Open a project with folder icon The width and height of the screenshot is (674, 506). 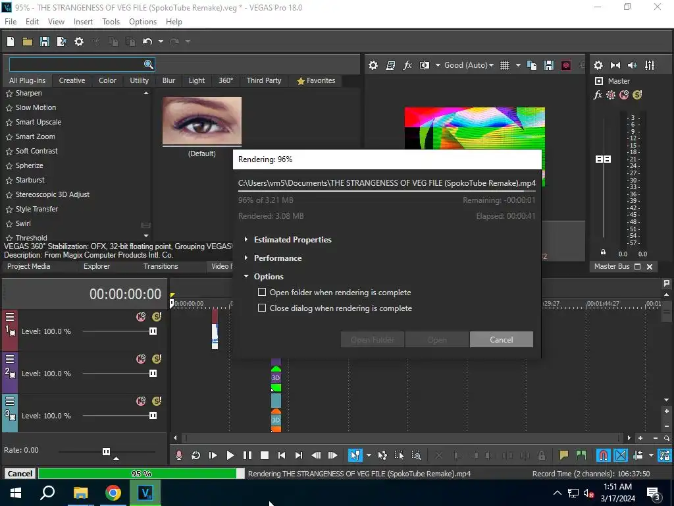tap(28, 42)
